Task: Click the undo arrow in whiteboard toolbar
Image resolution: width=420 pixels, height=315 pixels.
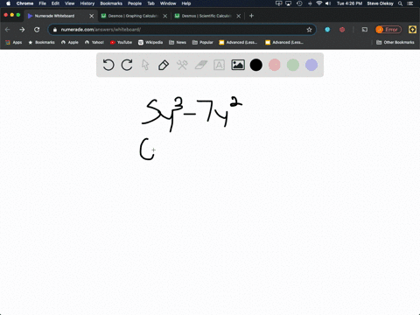Action: pyautogui.click(x=108, y=65)
